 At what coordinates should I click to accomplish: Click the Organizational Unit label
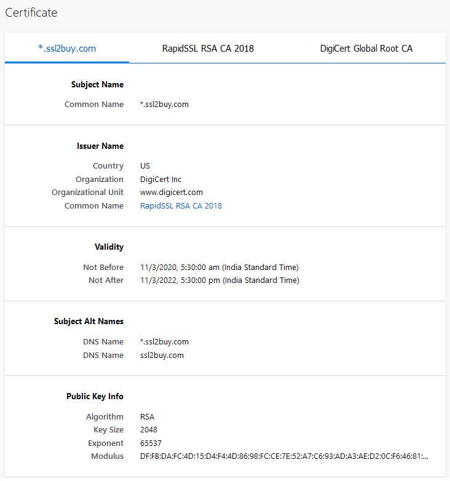point(88,193)
